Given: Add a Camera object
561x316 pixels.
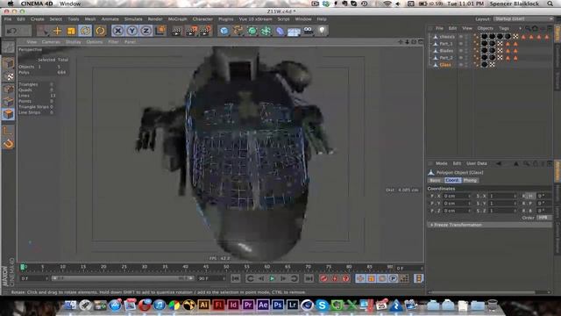Looking at the screenshot, I should 308,32.
